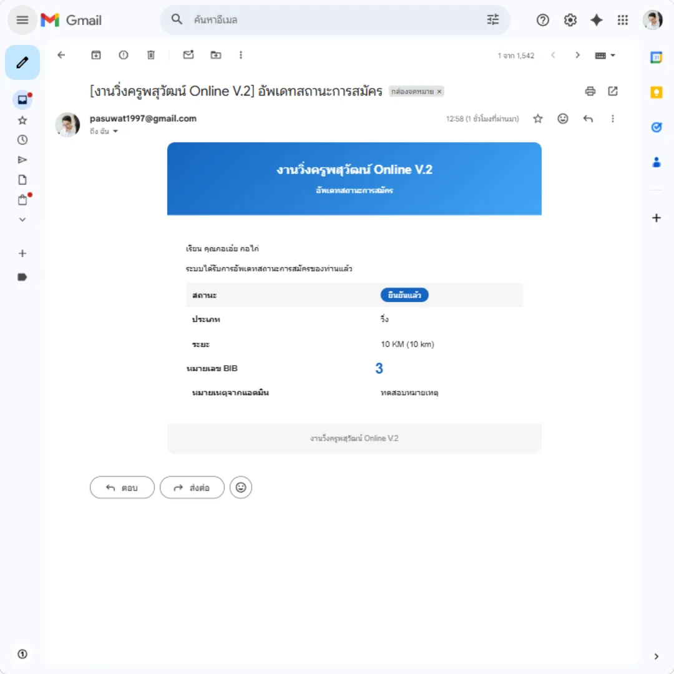Report this email as spam
Viewport: 674px width, 674px height.
pos(124,55)
